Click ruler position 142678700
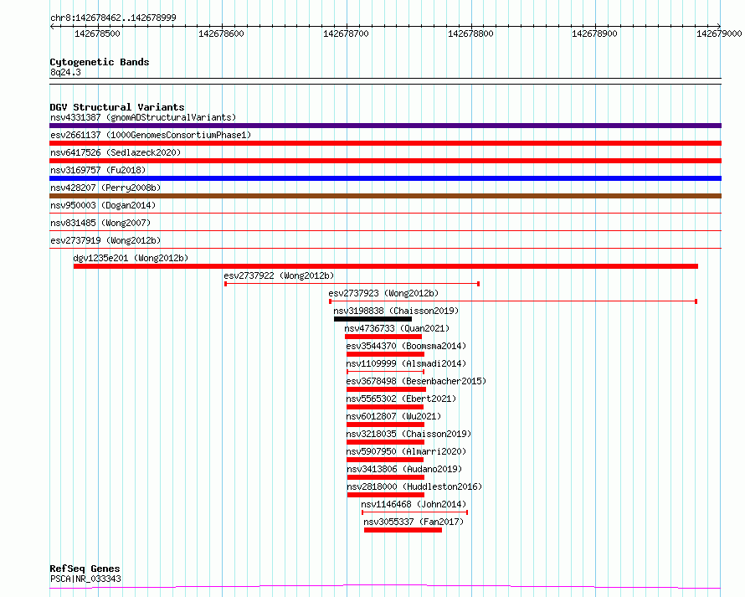This screenshot has height=597, width=745. [x=346, y=33]
